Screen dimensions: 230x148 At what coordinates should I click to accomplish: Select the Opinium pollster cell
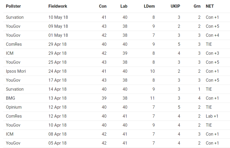[14, 107]
